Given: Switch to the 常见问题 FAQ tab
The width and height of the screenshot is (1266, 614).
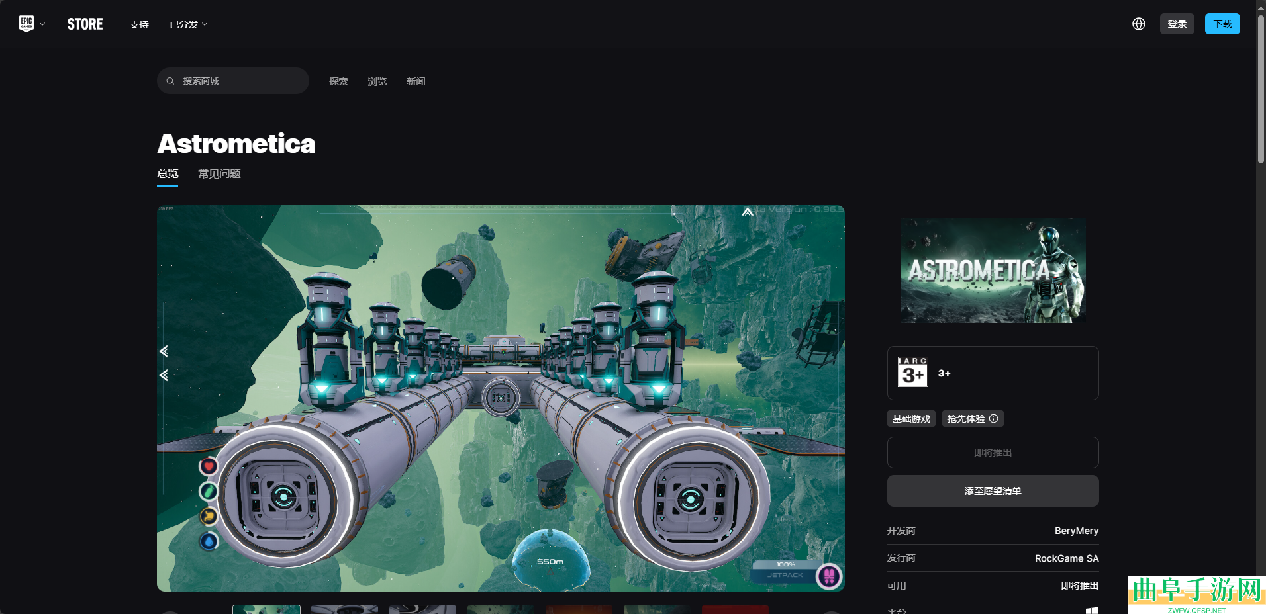Looking at the screenshot, I should click(x=219, y=174).
